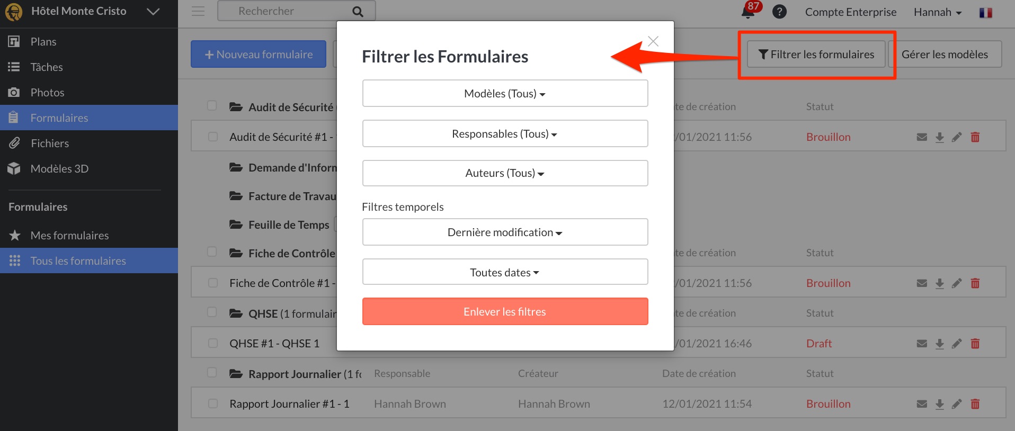
Task: Expand the Responsables (Tous) dropdown
Action: pos(505,134)
